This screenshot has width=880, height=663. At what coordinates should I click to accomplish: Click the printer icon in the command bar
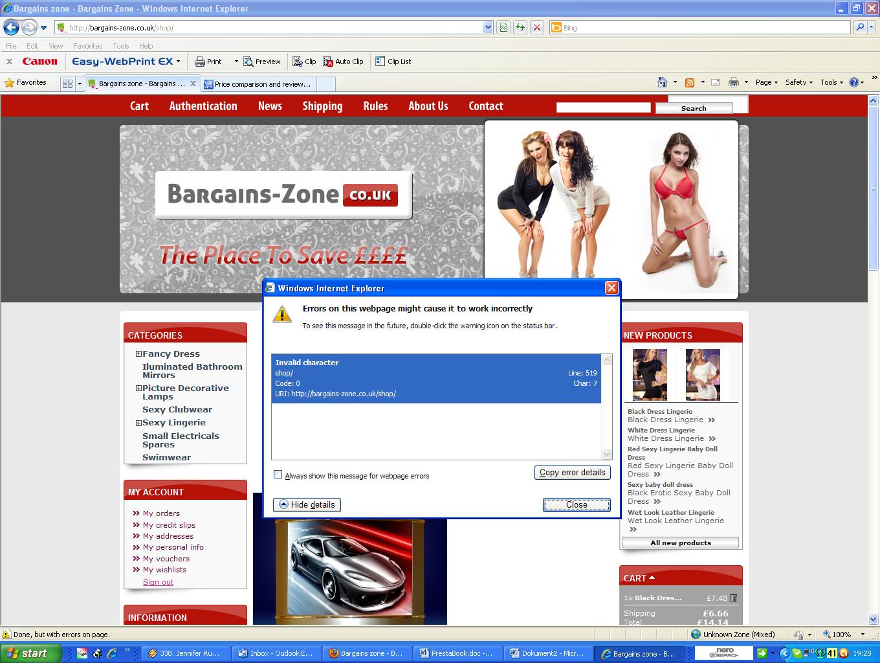[733, 82]
